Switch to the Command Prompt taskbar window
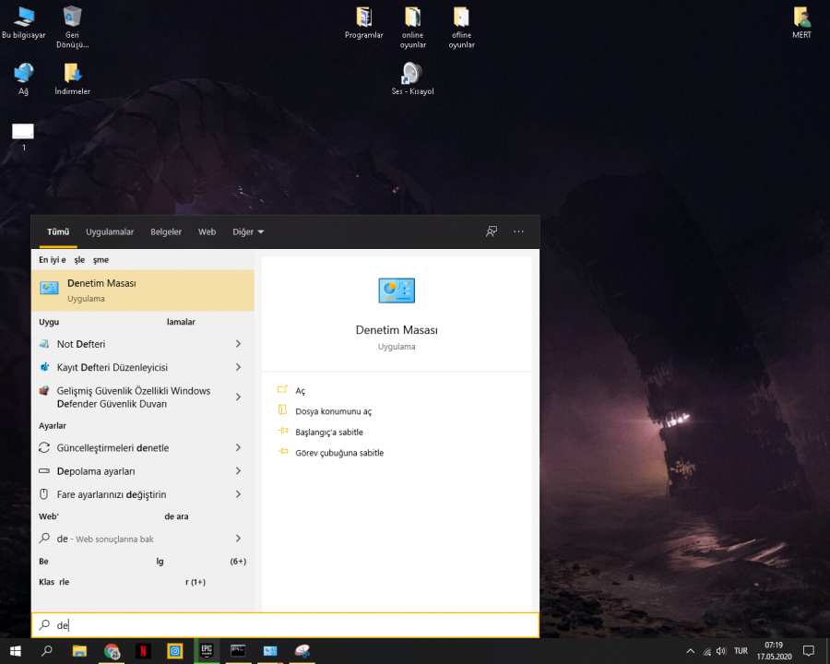Screen dimensions: 830x664 pos(238,651)
